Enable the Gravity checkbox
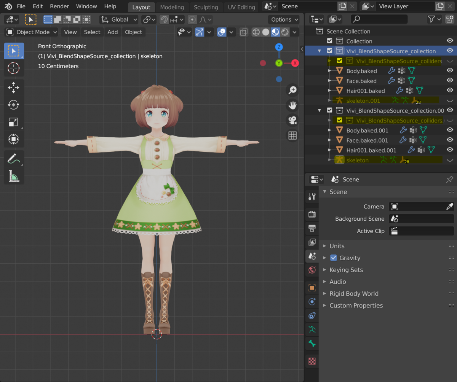The width and height of the screenshot is (457, 382). [x=334, y=258]
